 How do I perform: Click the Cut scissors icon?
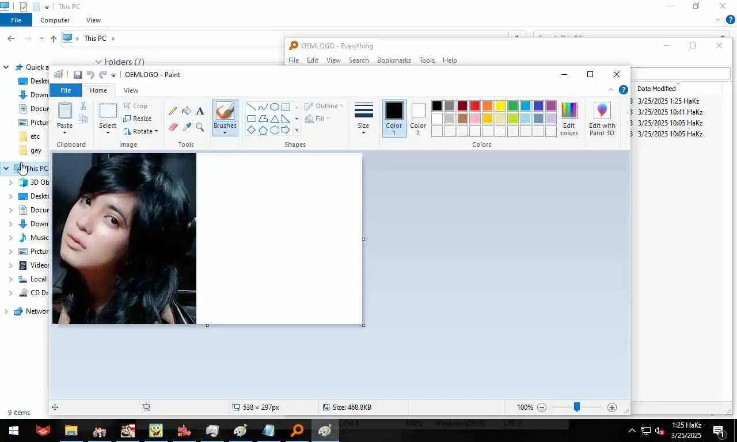pos(83,106)
